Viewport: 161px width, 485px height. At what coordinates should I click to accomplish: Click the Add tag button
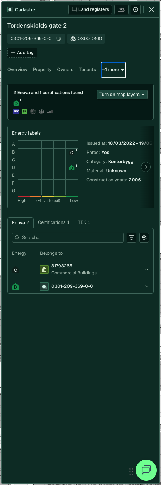[x=22, y=53]
